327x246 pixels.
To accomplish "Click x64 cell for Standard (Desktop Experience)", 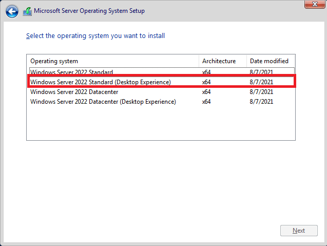I will (x=206, y=82).
